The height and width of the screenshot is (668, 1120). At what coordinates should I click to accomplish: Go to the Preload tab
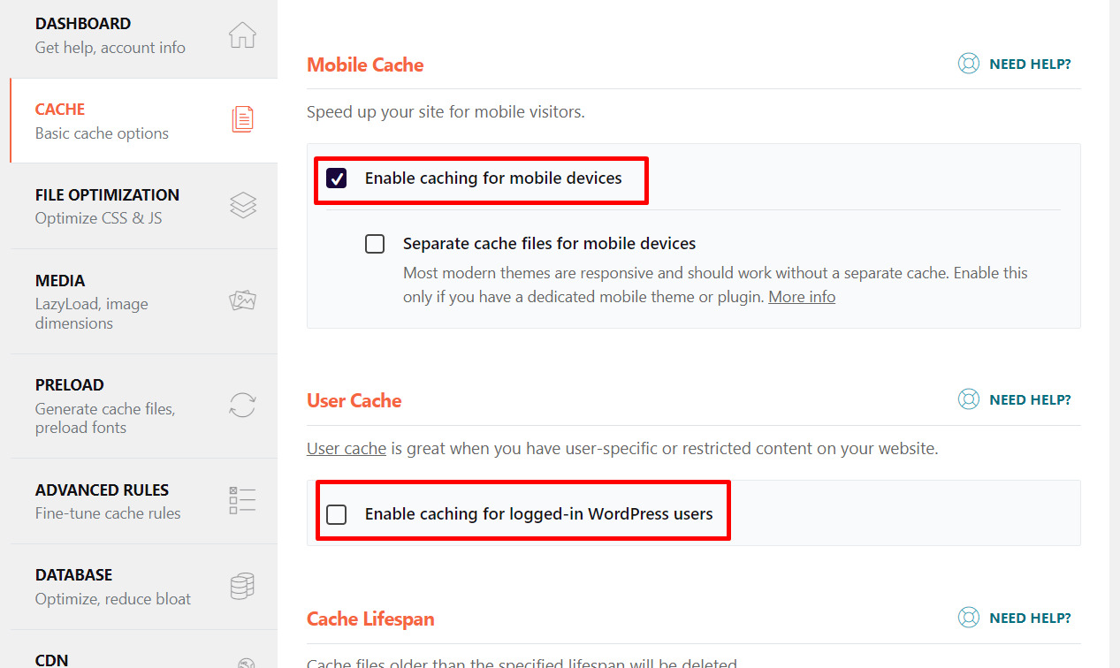click(70, 385)
